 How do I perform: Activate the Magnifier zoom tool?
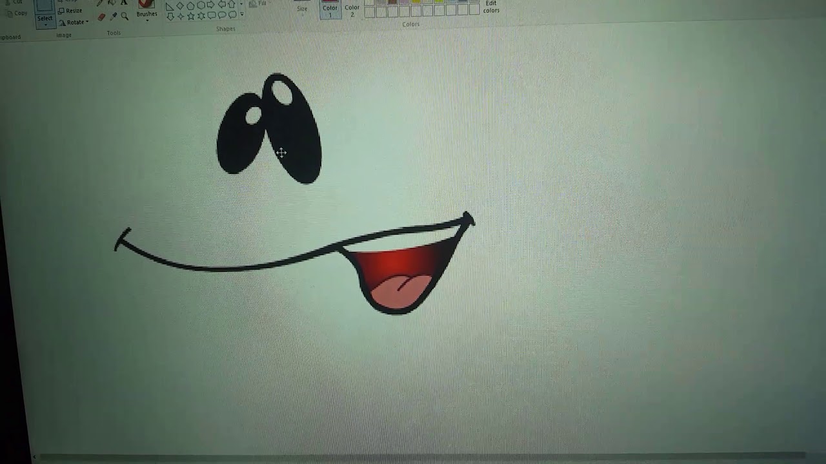point(125,16)
